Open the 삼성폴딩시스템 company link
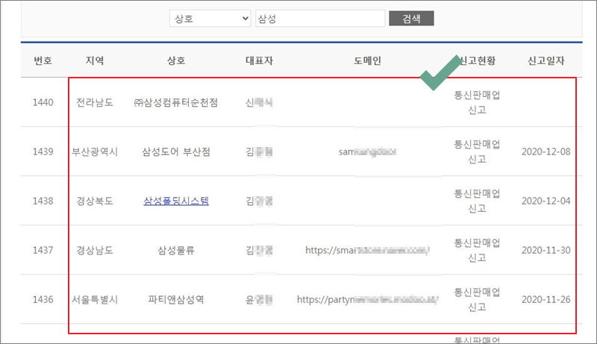The height and width of the screenshot is (344, 597). click(x=176, y=201)
